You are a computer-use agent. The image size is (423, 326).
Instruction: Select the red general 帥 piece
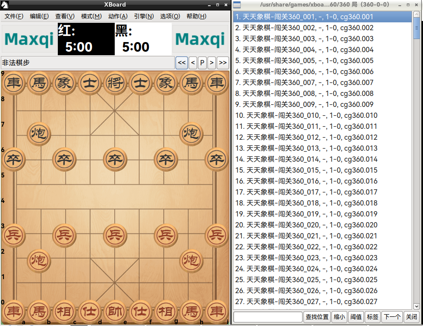coord(115,312)
